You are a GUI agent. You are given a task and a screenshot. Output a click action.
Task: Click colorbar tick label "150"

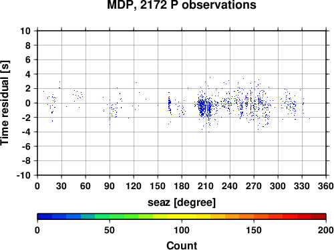[x=254, y=230]
